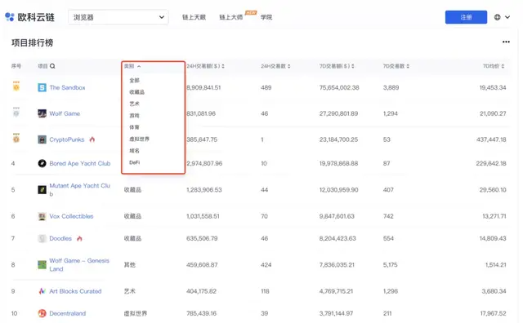Select 收藏品 in the category dropdown list
This screenshot has height=323, width=523.
136,92
